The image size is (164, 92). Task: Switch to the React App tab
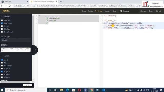point(15,2)
